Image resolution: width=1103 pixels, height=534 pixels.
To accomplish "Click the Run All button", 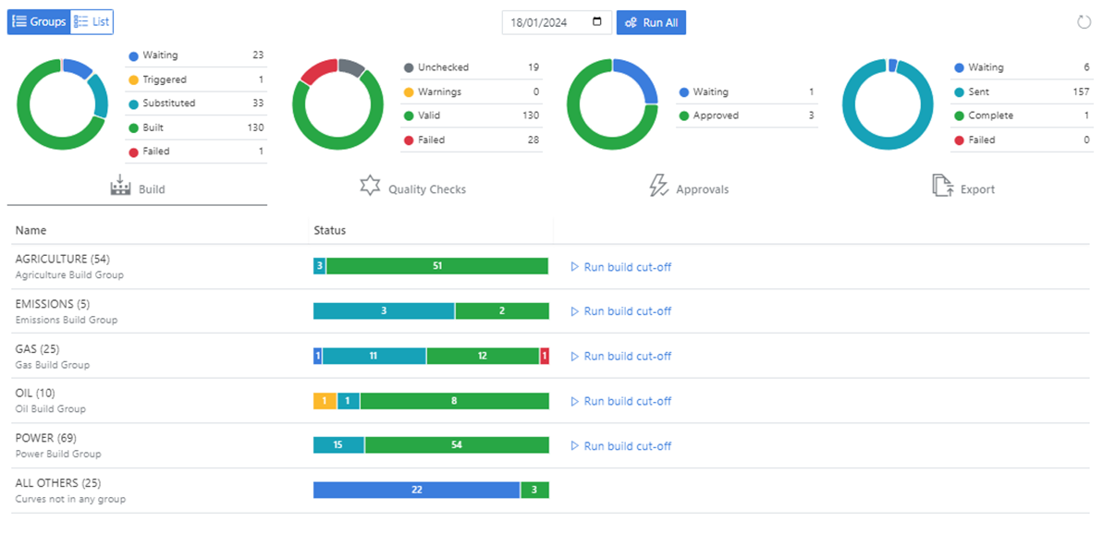I will (651, 22).
